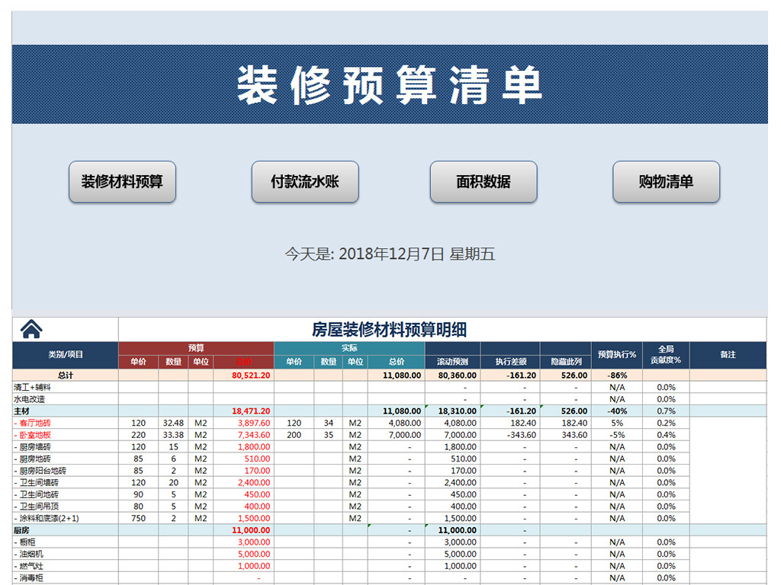Open the 装修材料预算 sheet button

click(x=122, y=182)
